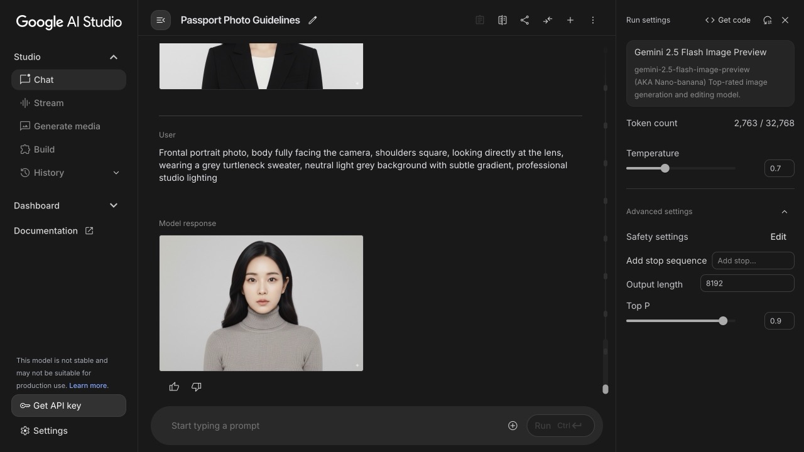Open the black blazer portrait image above
The width and height of the screenshot is (804, 452).
[261, 66]
